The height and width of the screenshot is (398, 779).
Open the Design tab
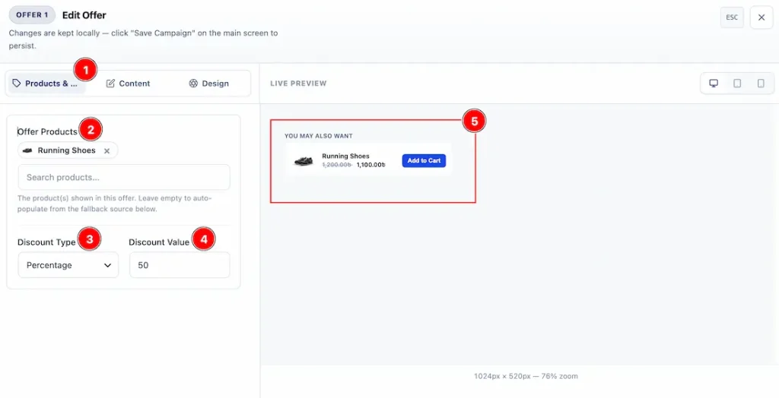[x=208, y=84]
